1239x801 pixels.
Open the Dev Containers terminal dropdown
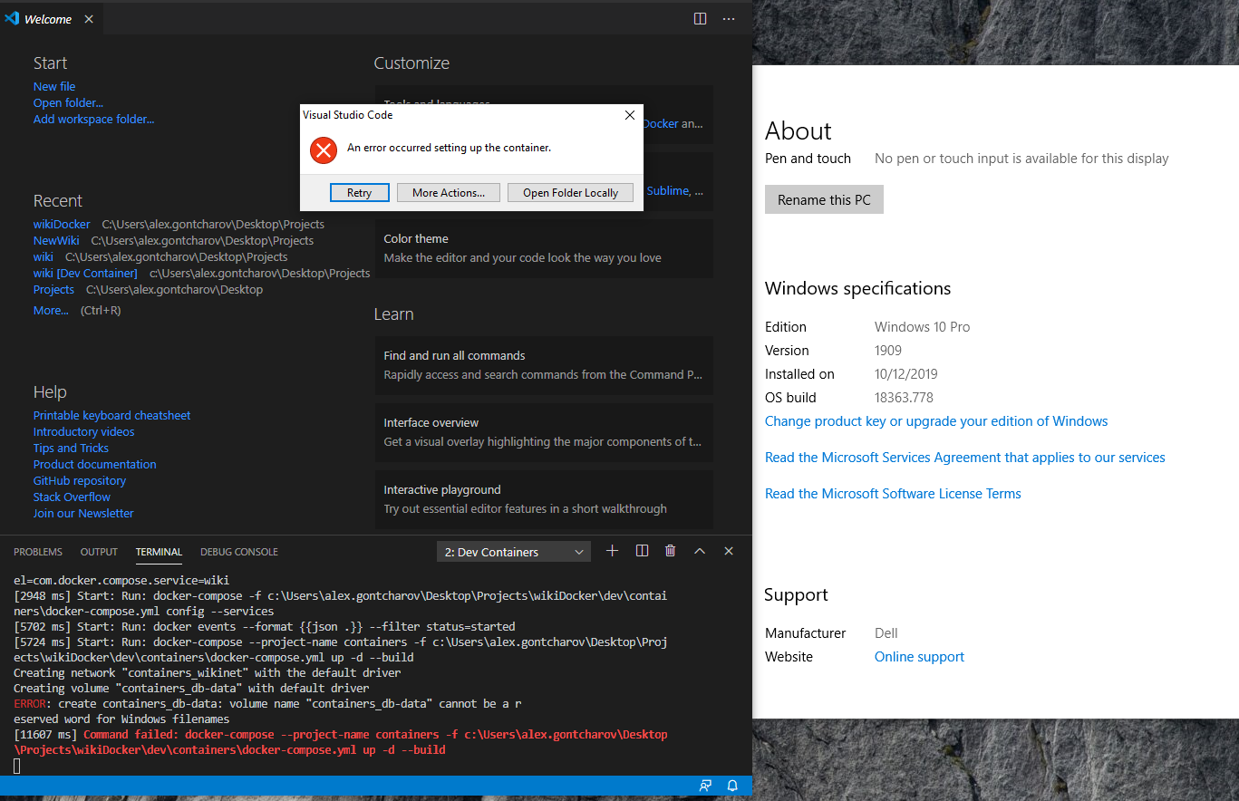click(x=514, y=552)
